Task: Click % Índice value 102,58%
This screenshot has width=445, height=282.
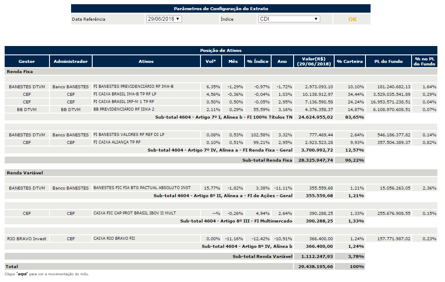Action: (260, 135)
